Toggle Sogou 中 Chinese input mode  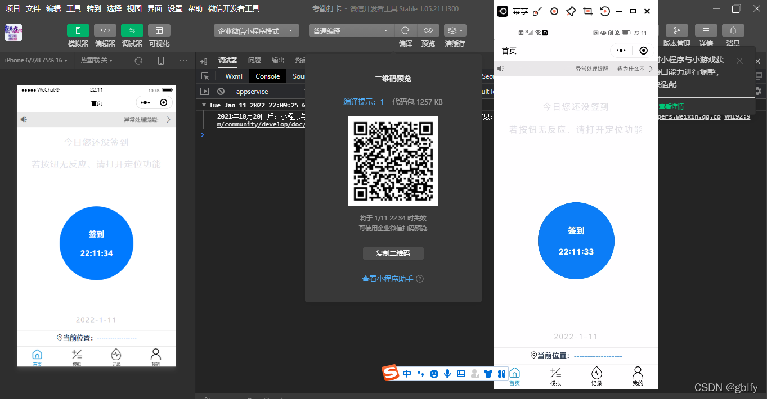coord(407,374)
